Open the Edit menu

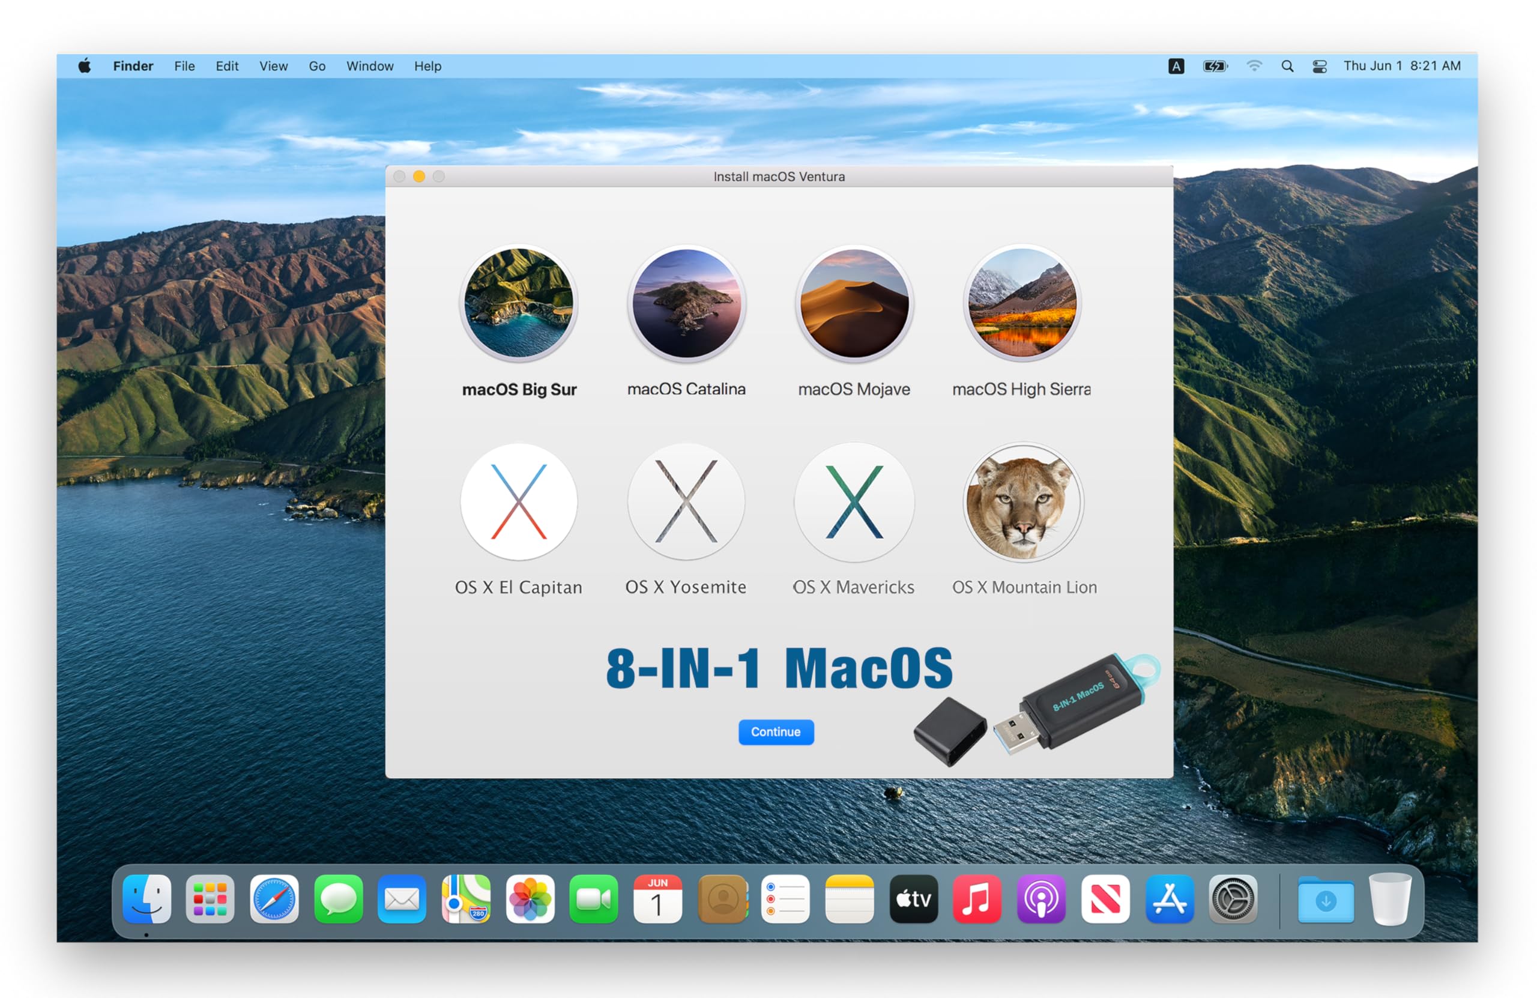pyautogui.click(x=227, y=66)
